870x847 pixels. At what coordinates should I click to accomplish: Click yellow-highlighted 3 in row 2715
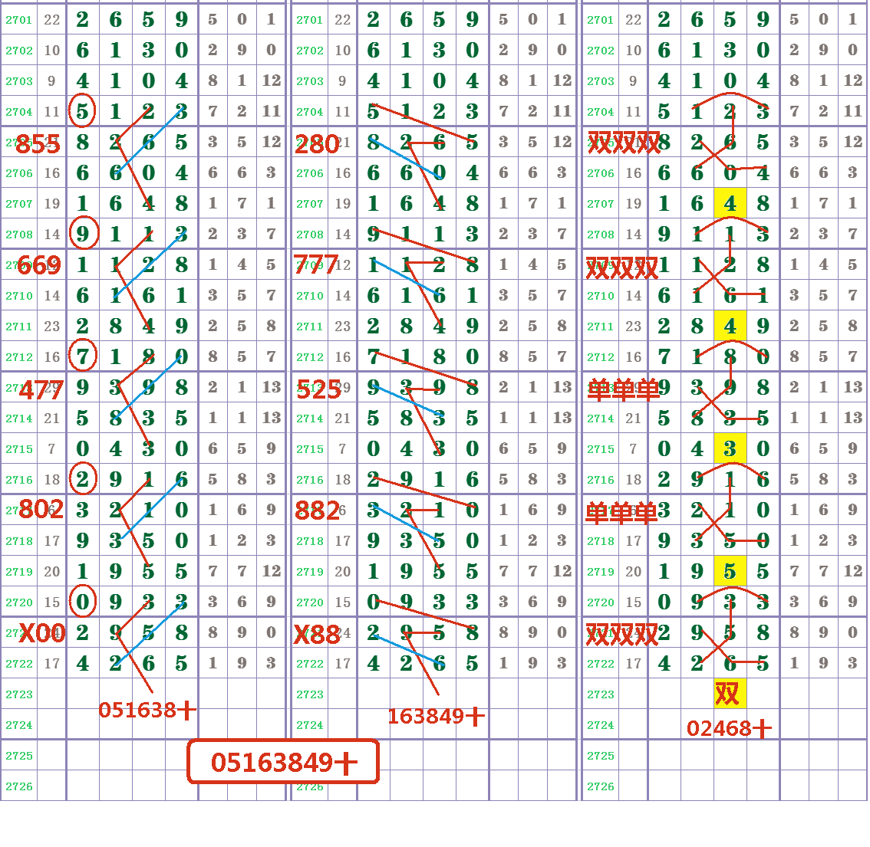[730, 448]
